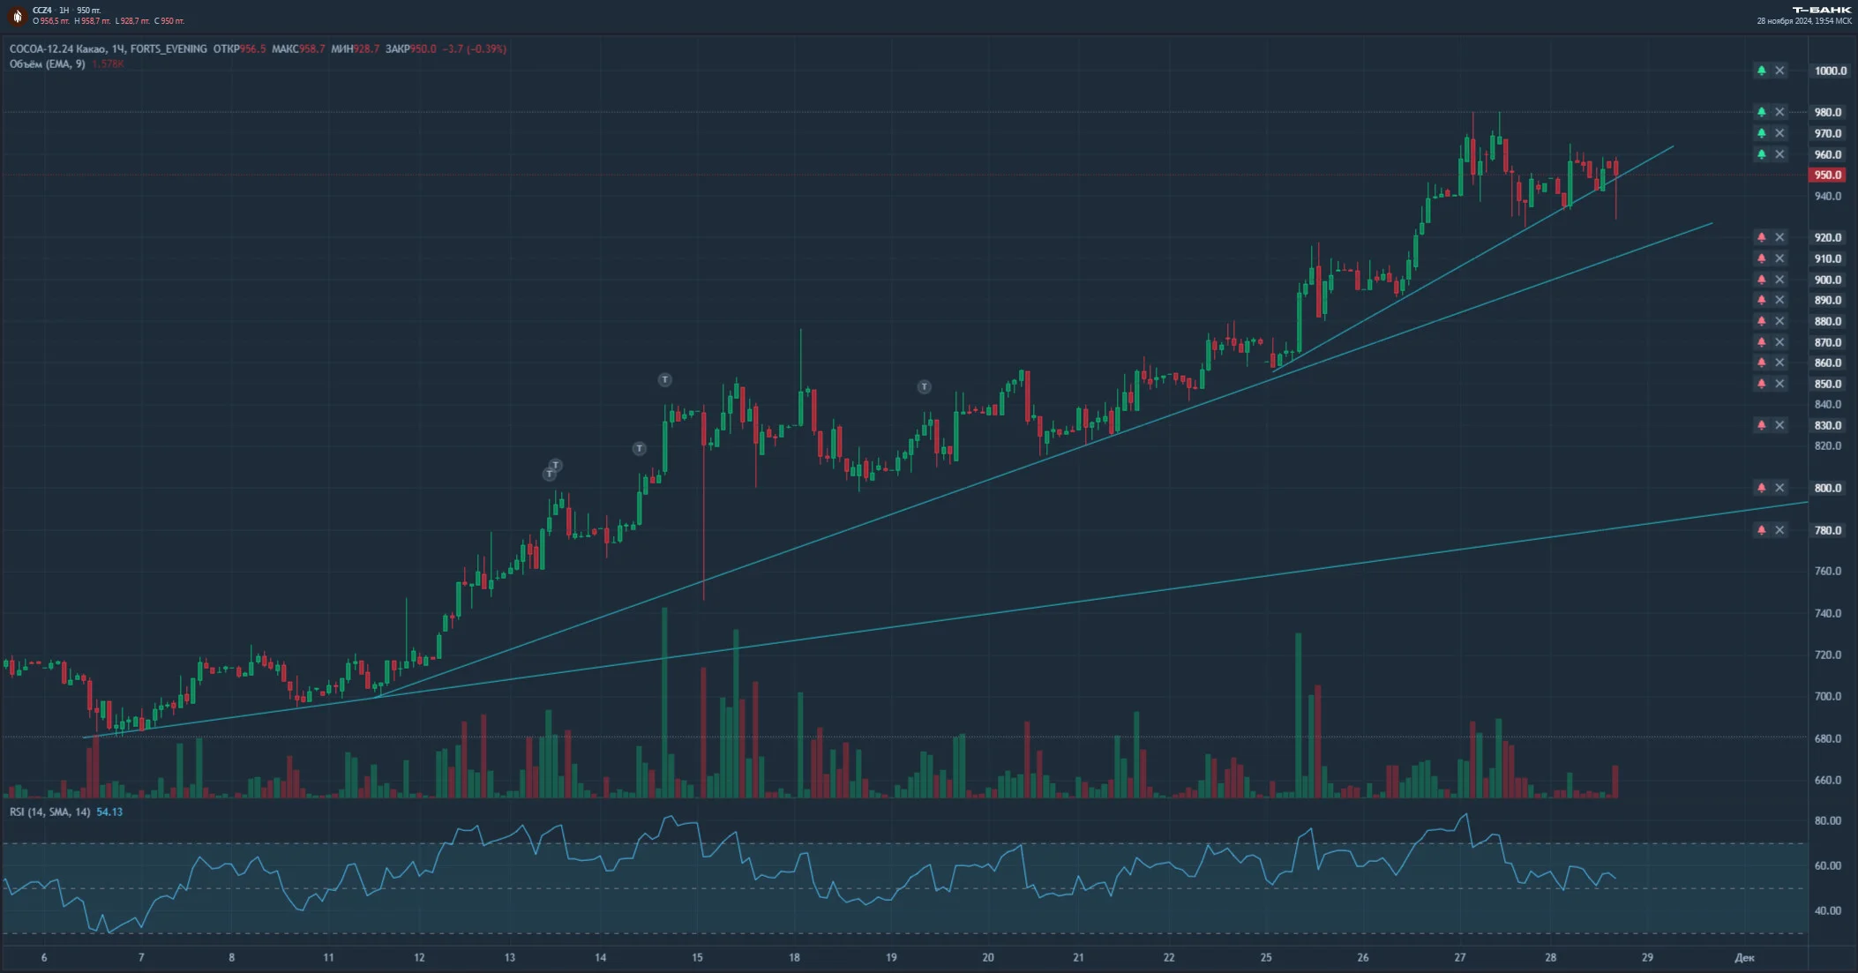Remove the 920.0 price alert with X

point(1779,237)
